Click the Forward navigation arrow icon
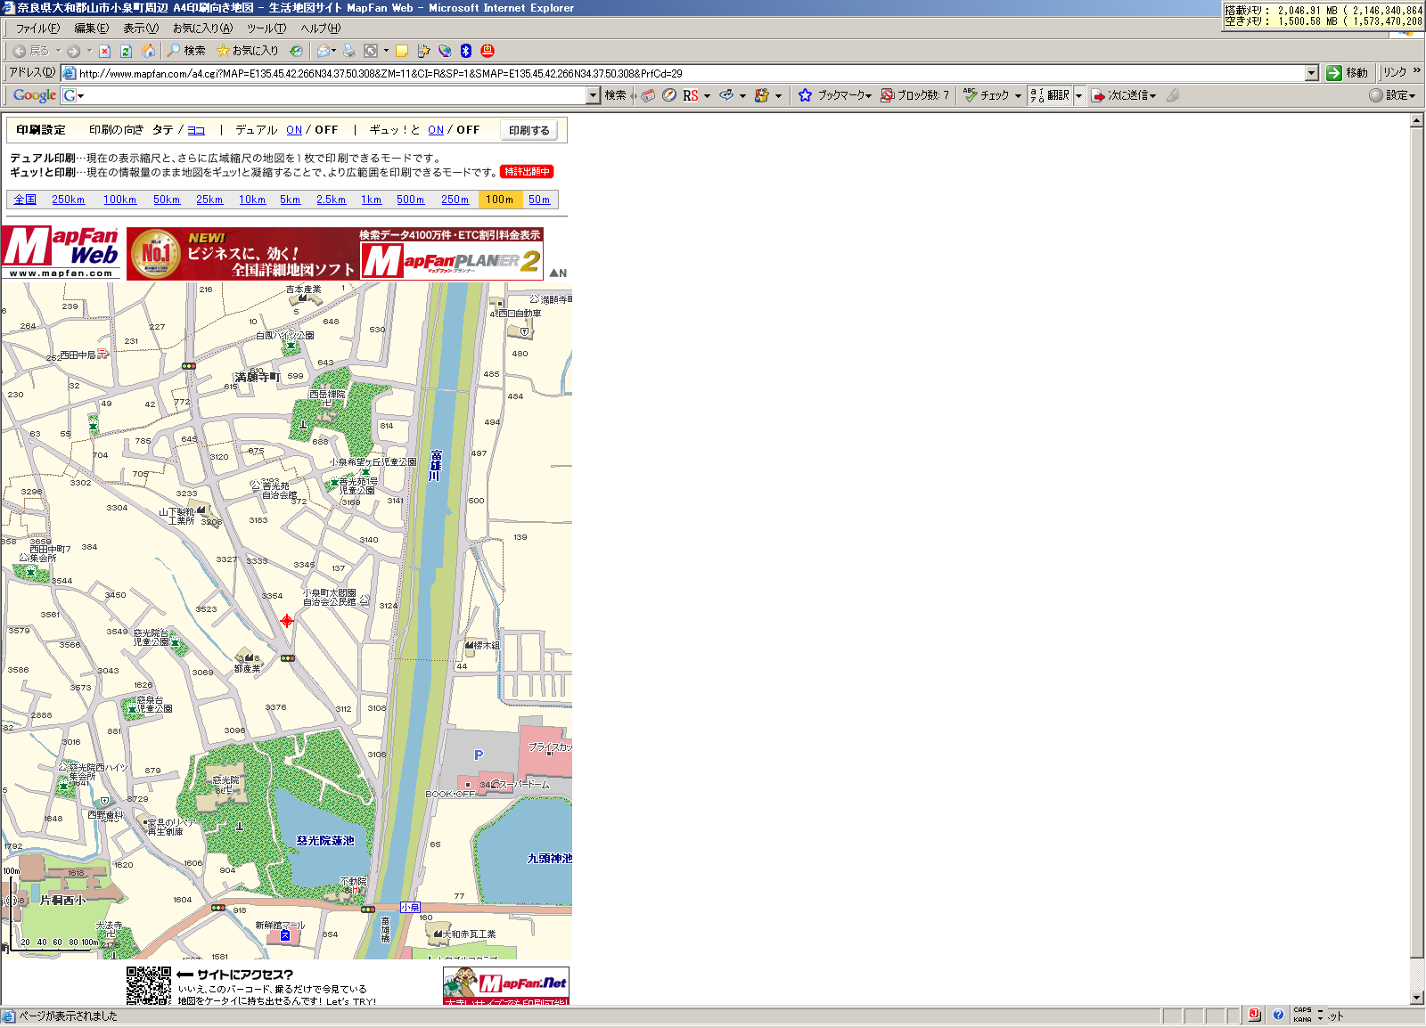 click(x=74, y=51)
